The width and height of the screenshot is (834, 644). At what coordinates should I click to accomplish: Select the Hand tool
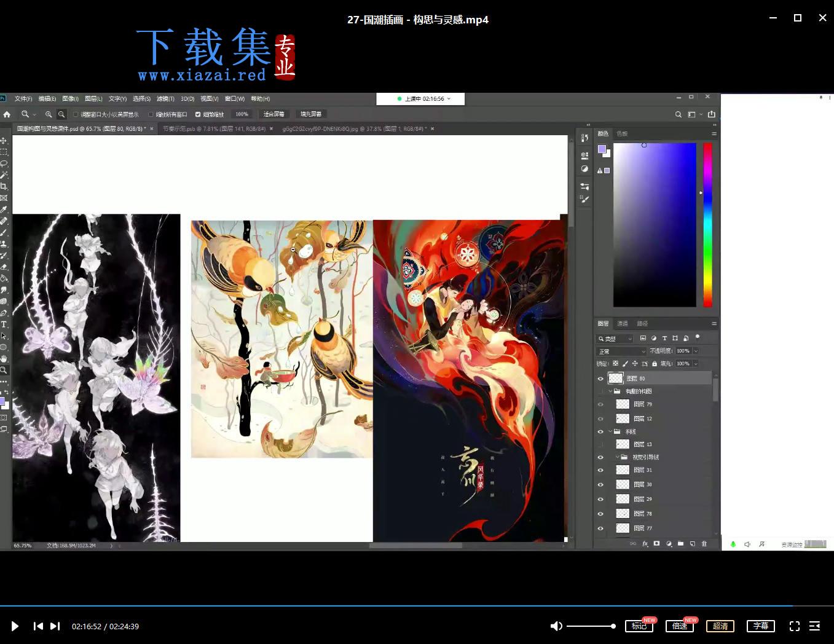(4, 358)
